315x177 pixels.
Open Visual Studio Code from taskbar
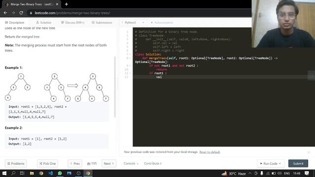click(x=50, y=173)
